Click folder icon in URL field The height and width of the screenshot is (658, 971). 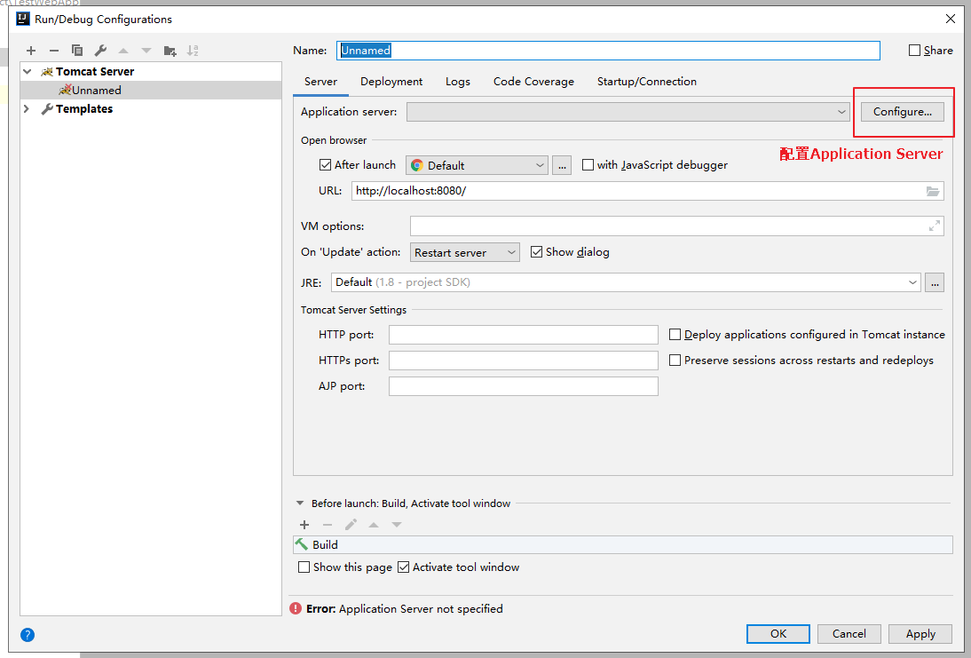(932, 191)
